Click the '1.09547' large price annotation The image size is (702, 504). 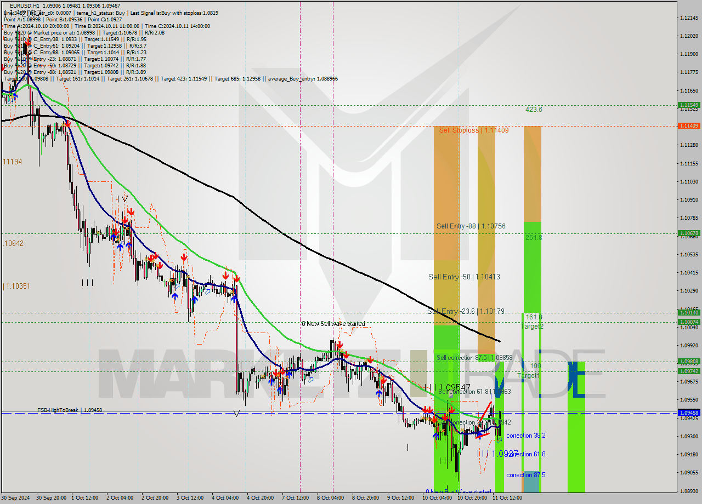(x=455, y=387)
